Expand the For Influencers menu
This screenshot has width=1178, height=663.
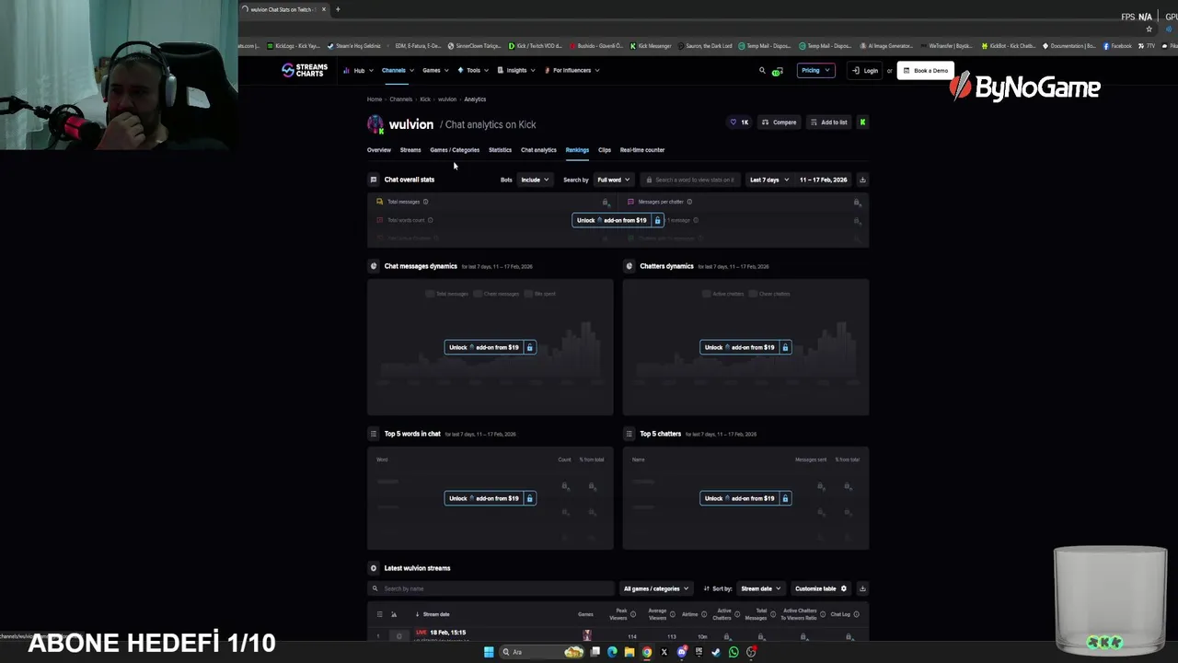[572, 70]
